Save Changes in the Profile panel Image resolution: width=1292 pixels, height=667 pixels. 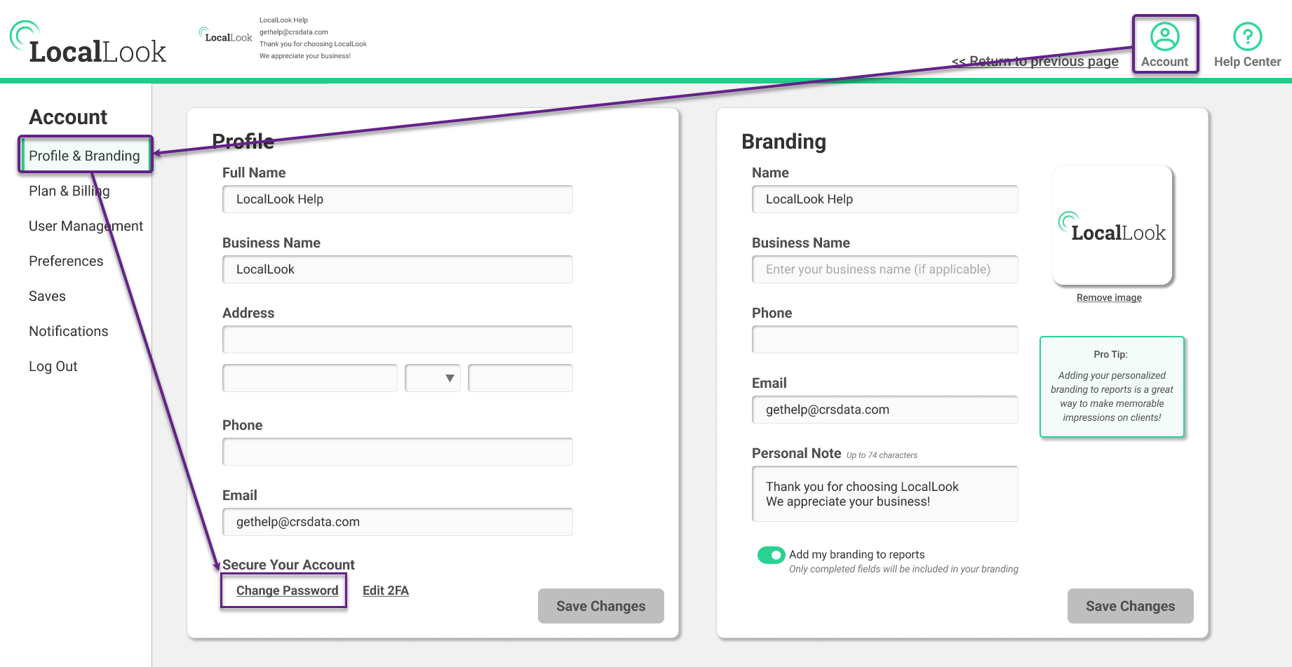pyautogui.click(x=600, y=606)
